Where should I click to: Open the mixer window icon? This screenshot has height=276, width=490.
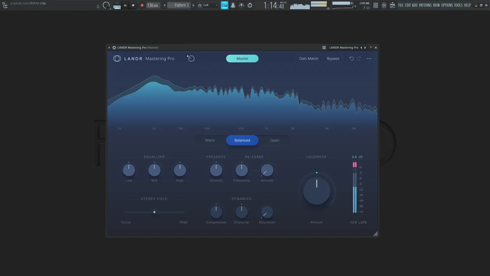[384, 5]
